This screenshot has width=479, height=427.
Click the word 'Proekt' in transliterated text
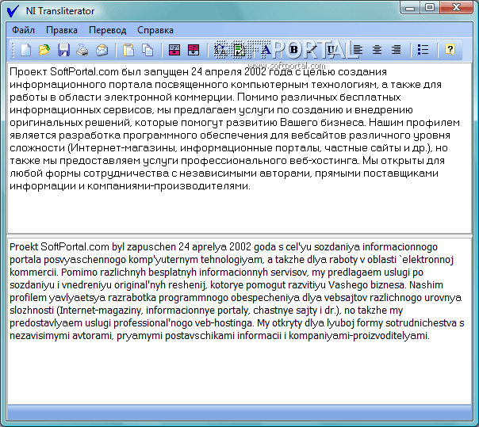(x=24, y=246)
